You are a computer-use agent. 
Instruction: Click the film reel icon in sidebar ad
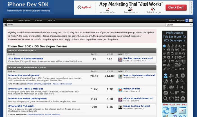171,87
